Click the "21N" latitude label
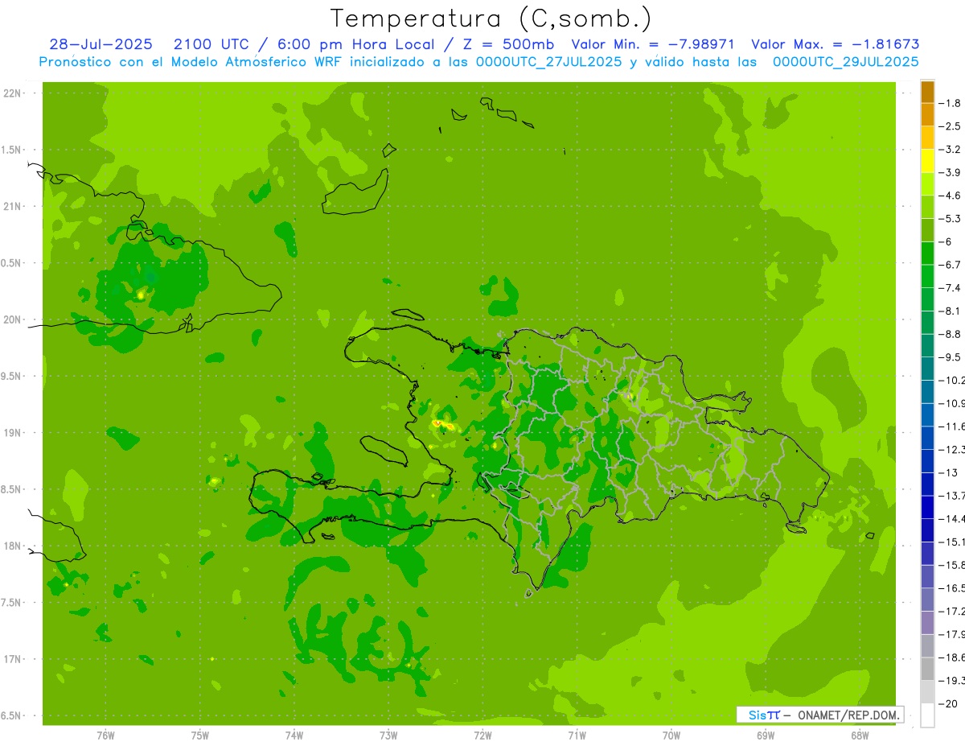This screenshot has width=965, height=746. (x=12, y=206)
